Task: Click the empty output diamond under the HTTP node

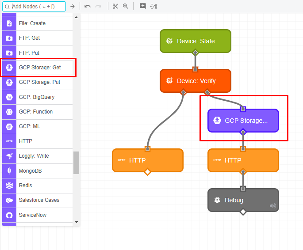Action: 148,172
